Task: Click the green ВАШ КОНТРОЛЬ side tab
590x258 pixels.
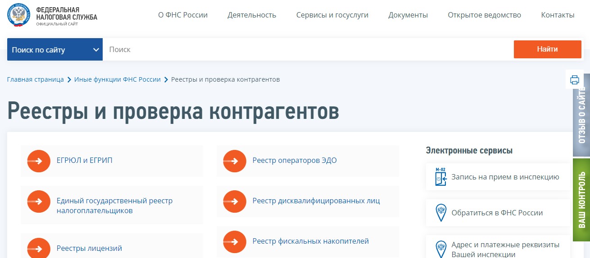Action: pos(581,200)
